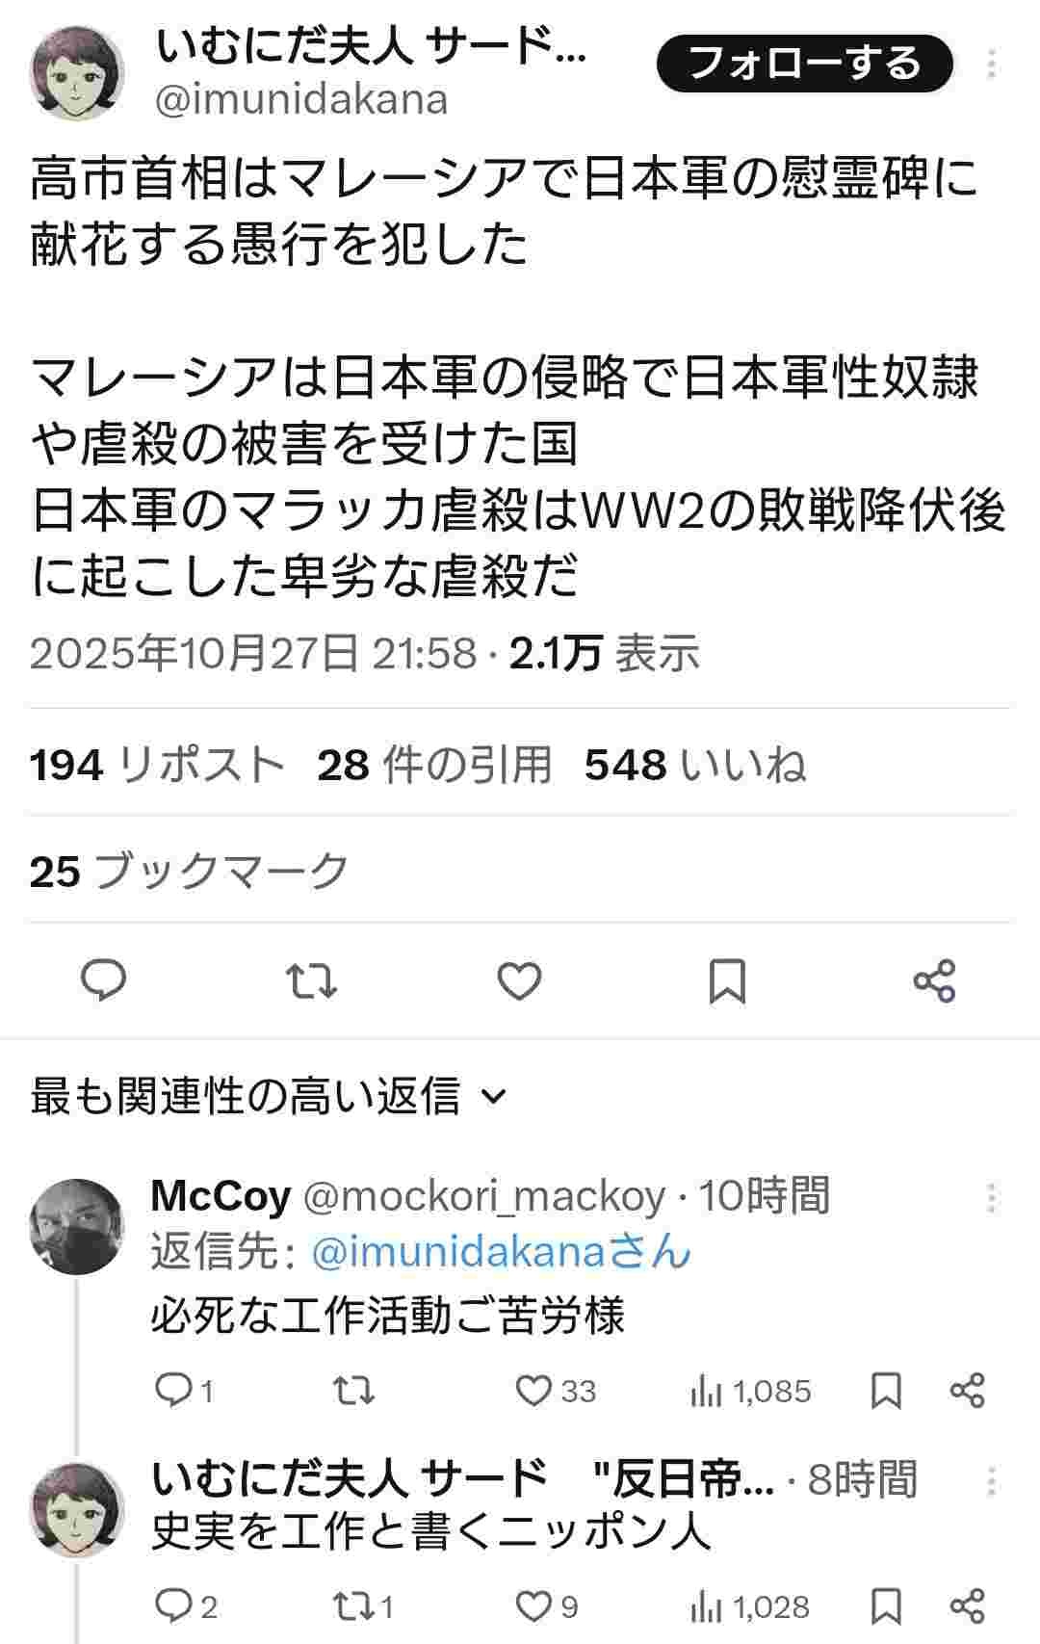Open McCoy reply's more options menu
Image resolution: width=1040 pixels, height=1644 pixels.
(x=992, y=1199)
